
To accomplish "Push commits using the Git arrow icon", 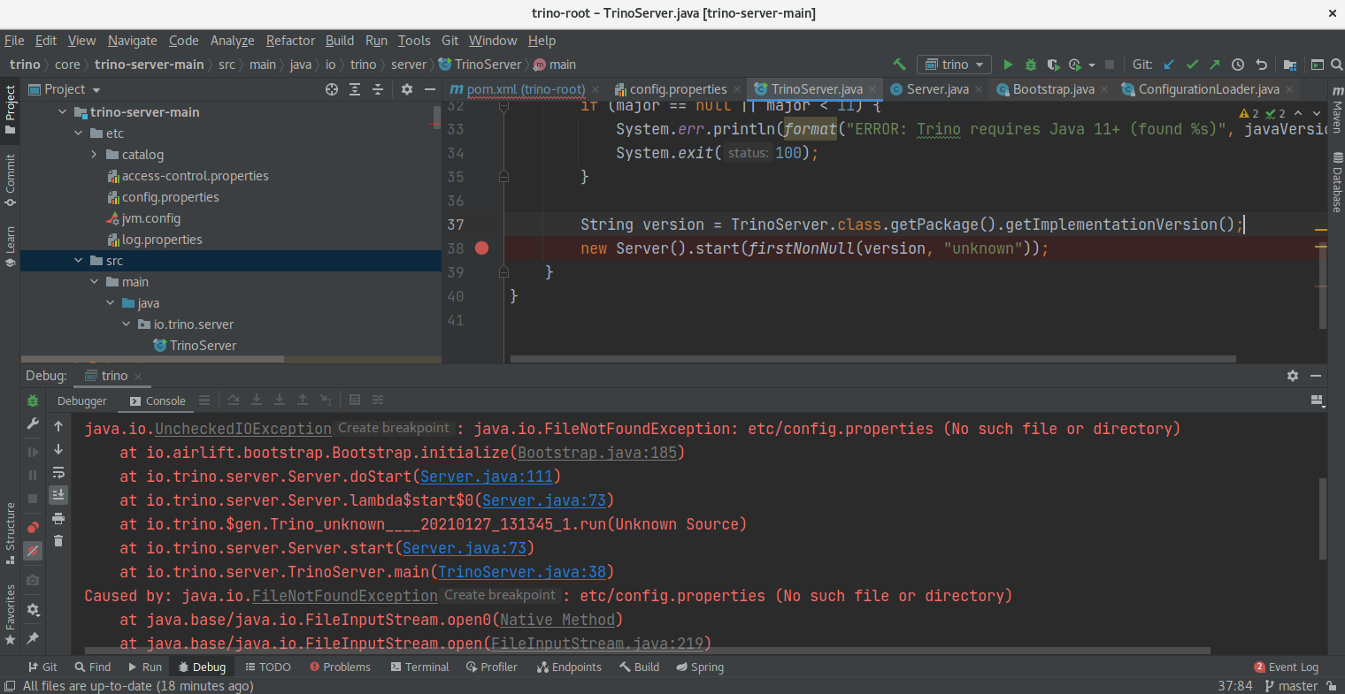I will 1215,65.
